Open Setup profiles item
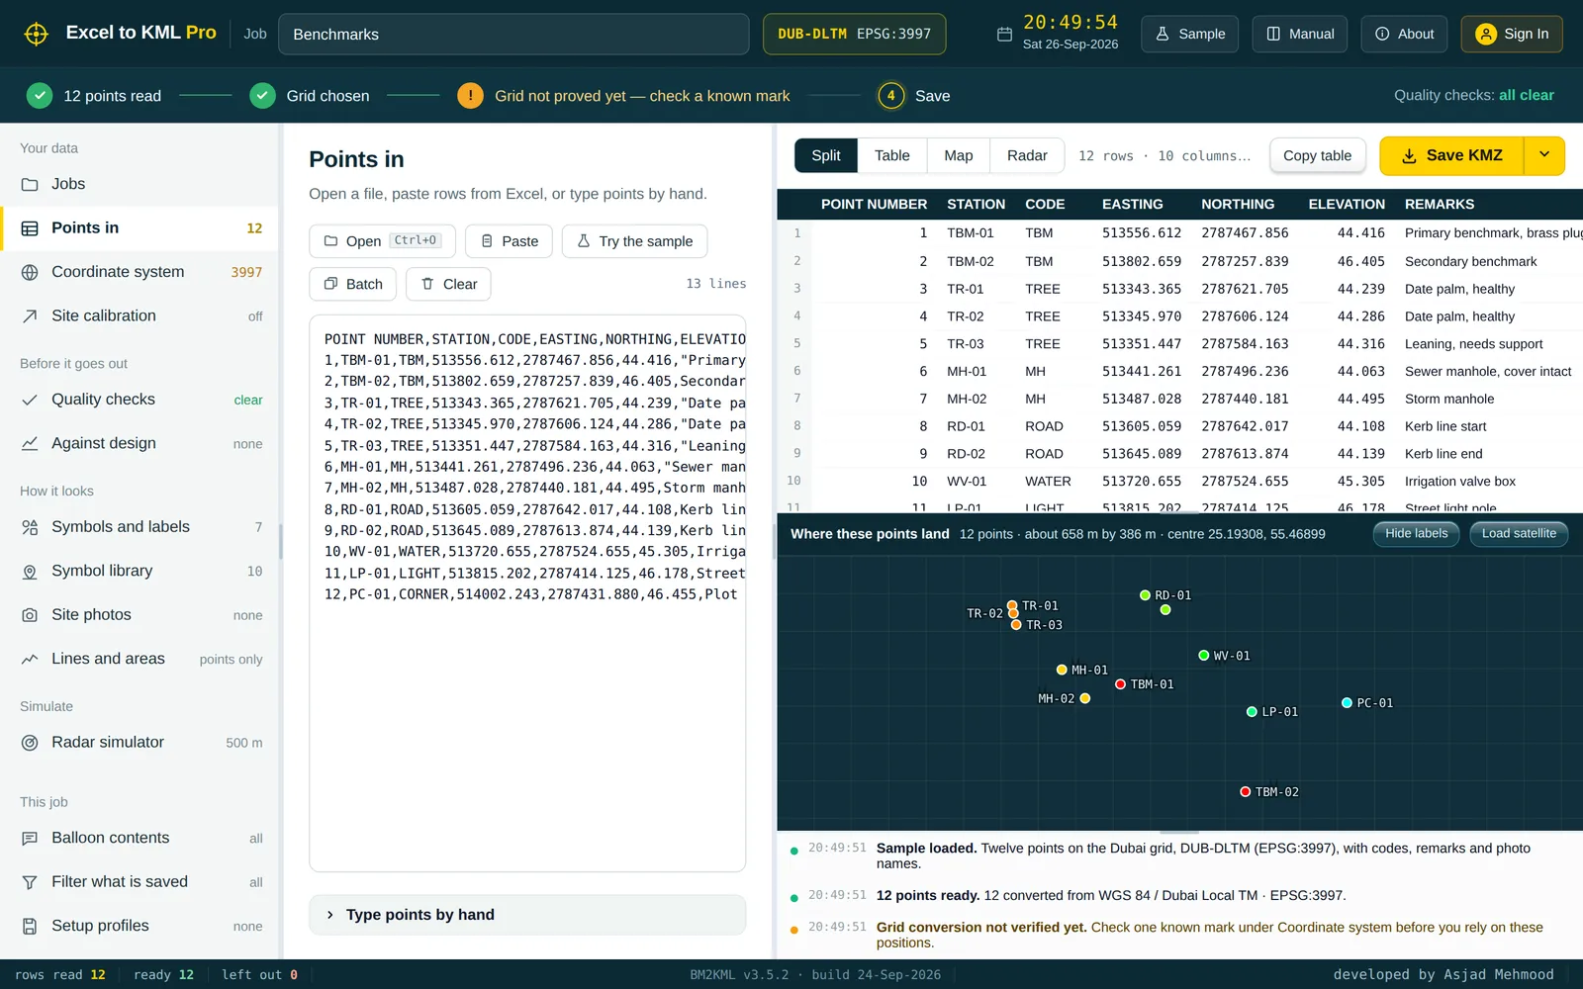This screenshot has height=989, width=1583. click(139, 926)
